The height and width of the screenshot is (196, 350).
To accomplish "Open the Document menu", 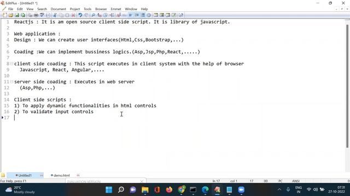I will click(x=59, y=9).
